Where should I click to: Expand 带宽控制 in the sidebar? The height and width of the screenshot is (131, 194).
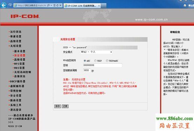16,91
